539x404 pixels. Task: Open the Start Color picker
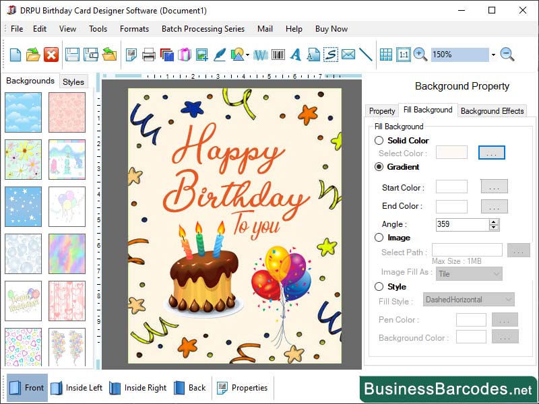(494, 187)
